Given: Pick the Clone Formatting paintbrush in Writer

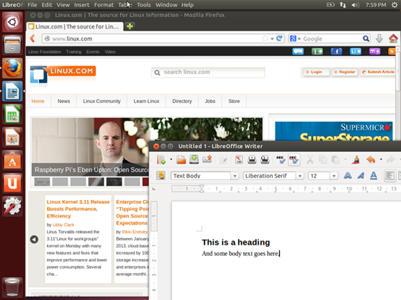Looking at the screenshot, I should [x=356, y=160].
